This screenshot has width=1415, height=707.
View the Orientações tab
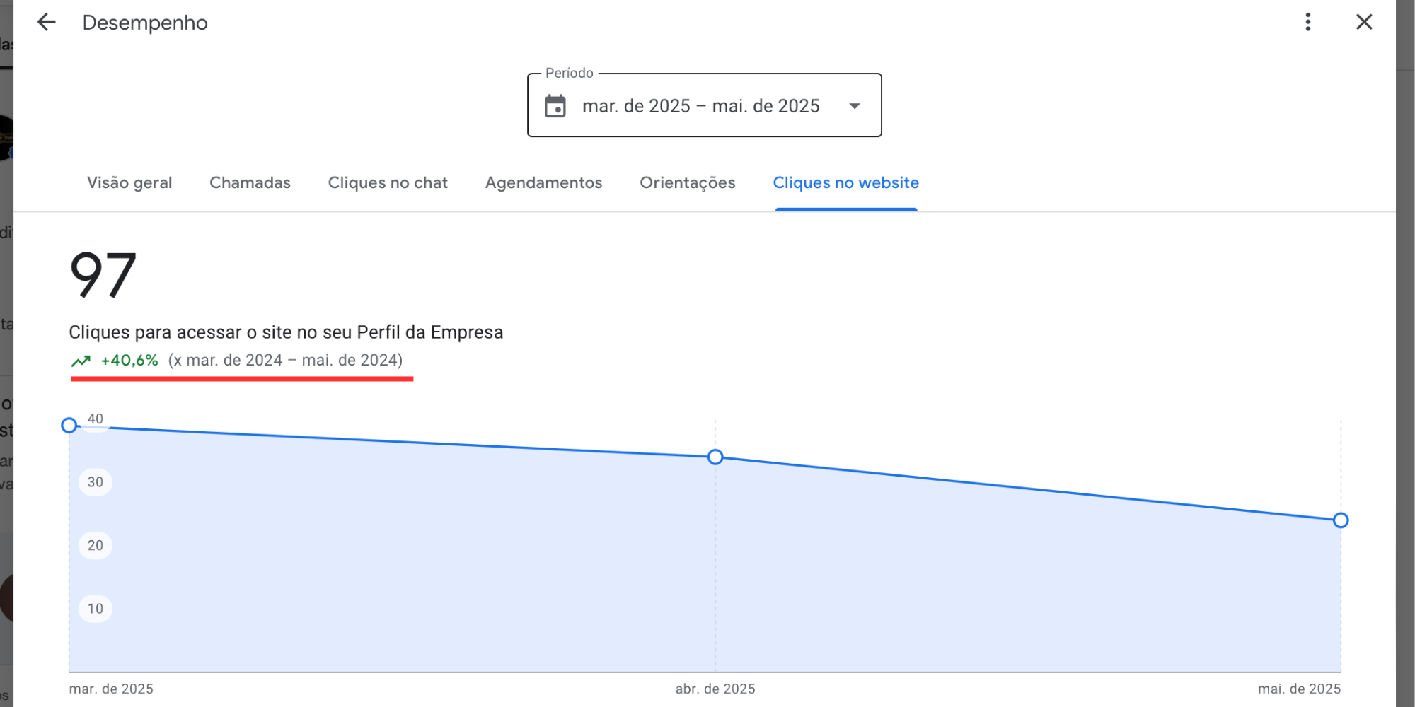(x=687, y=182)
